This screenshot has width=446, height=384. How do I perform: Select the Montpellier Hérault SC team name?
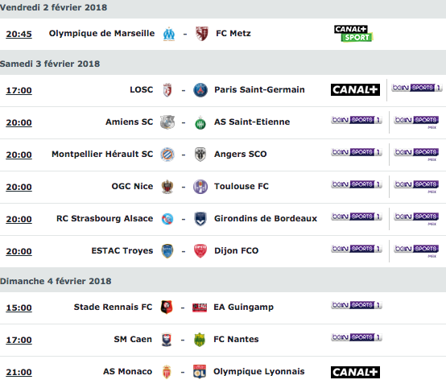point(102,154)
